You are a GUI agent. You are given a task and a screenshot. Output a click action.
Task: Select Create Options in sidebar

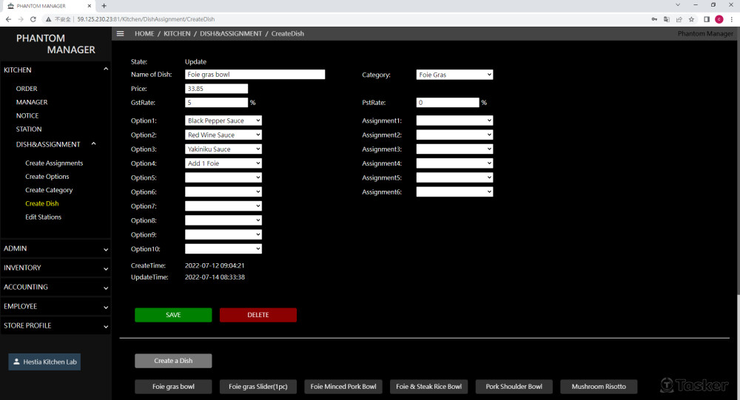click(x=47, y=177)
